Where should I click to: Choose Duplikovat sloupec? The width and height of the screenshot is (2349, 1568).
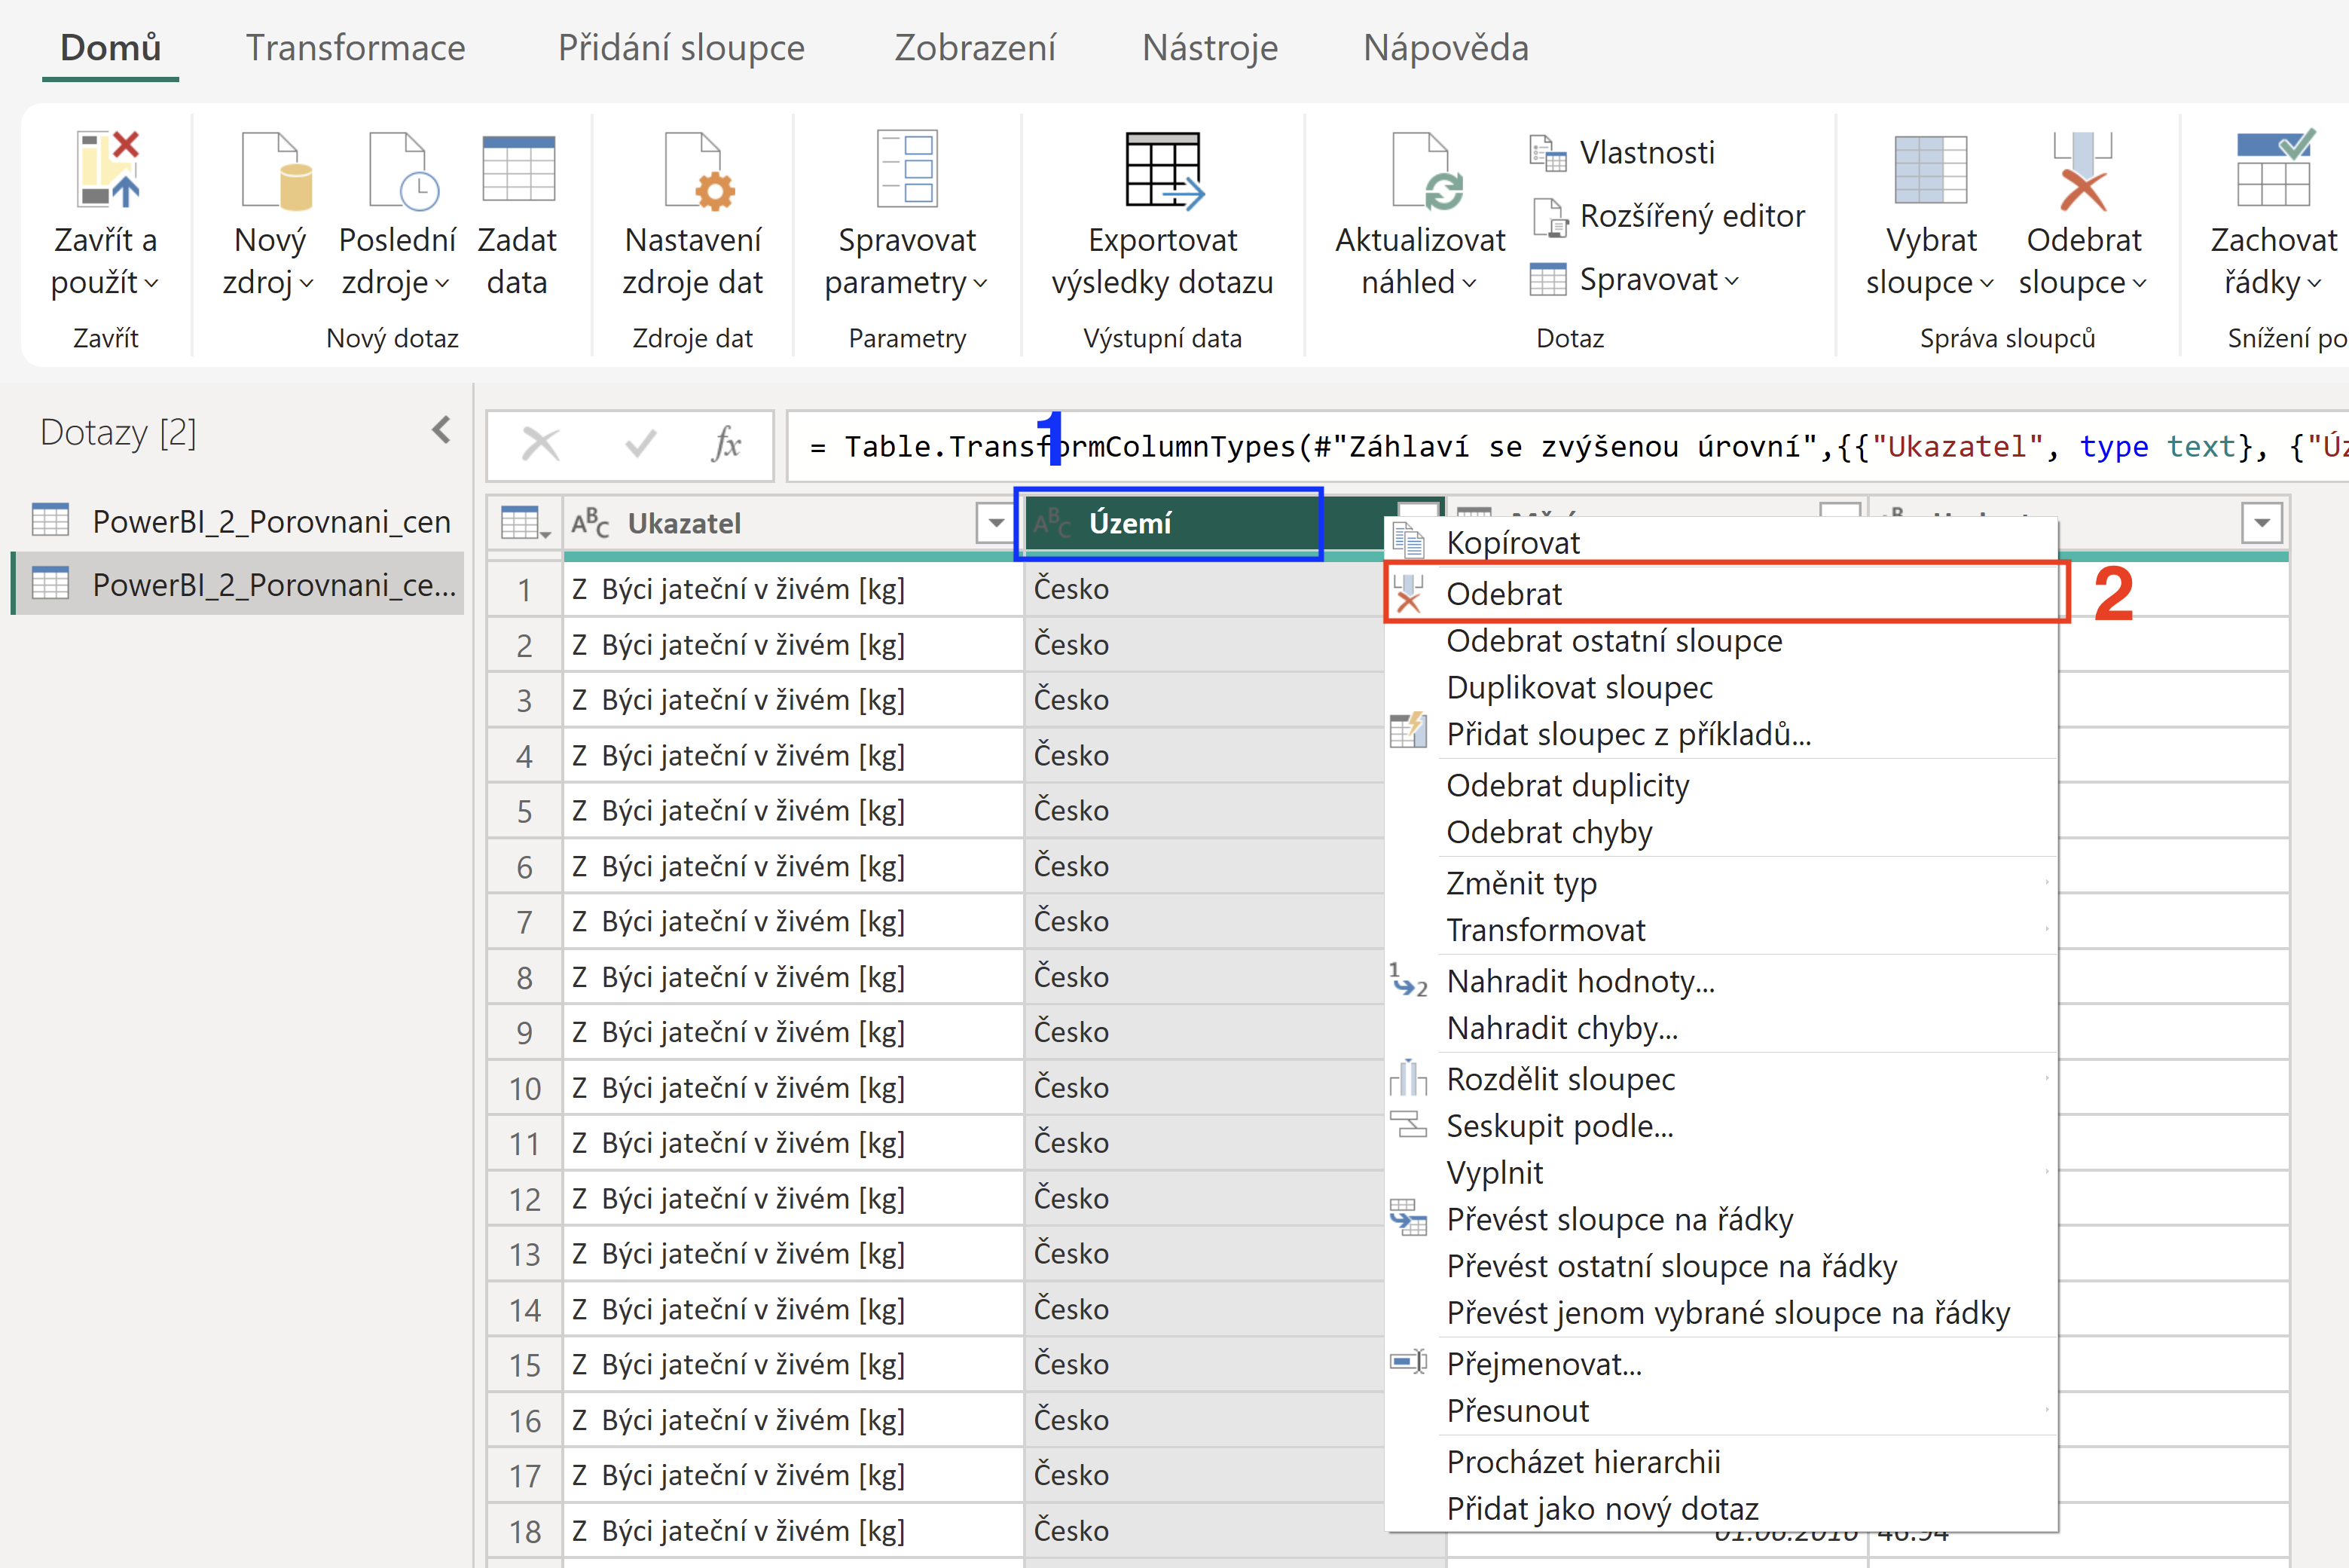pos(1720,687)
